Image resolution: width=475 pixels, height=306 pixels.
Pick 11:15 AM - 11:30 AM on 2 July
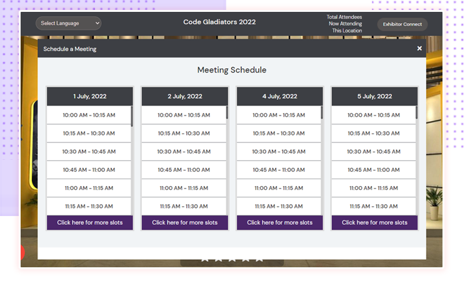[184, 206]
